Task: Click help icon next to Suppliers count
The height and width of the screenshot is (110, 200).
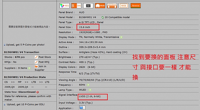Action: point(29,68)
